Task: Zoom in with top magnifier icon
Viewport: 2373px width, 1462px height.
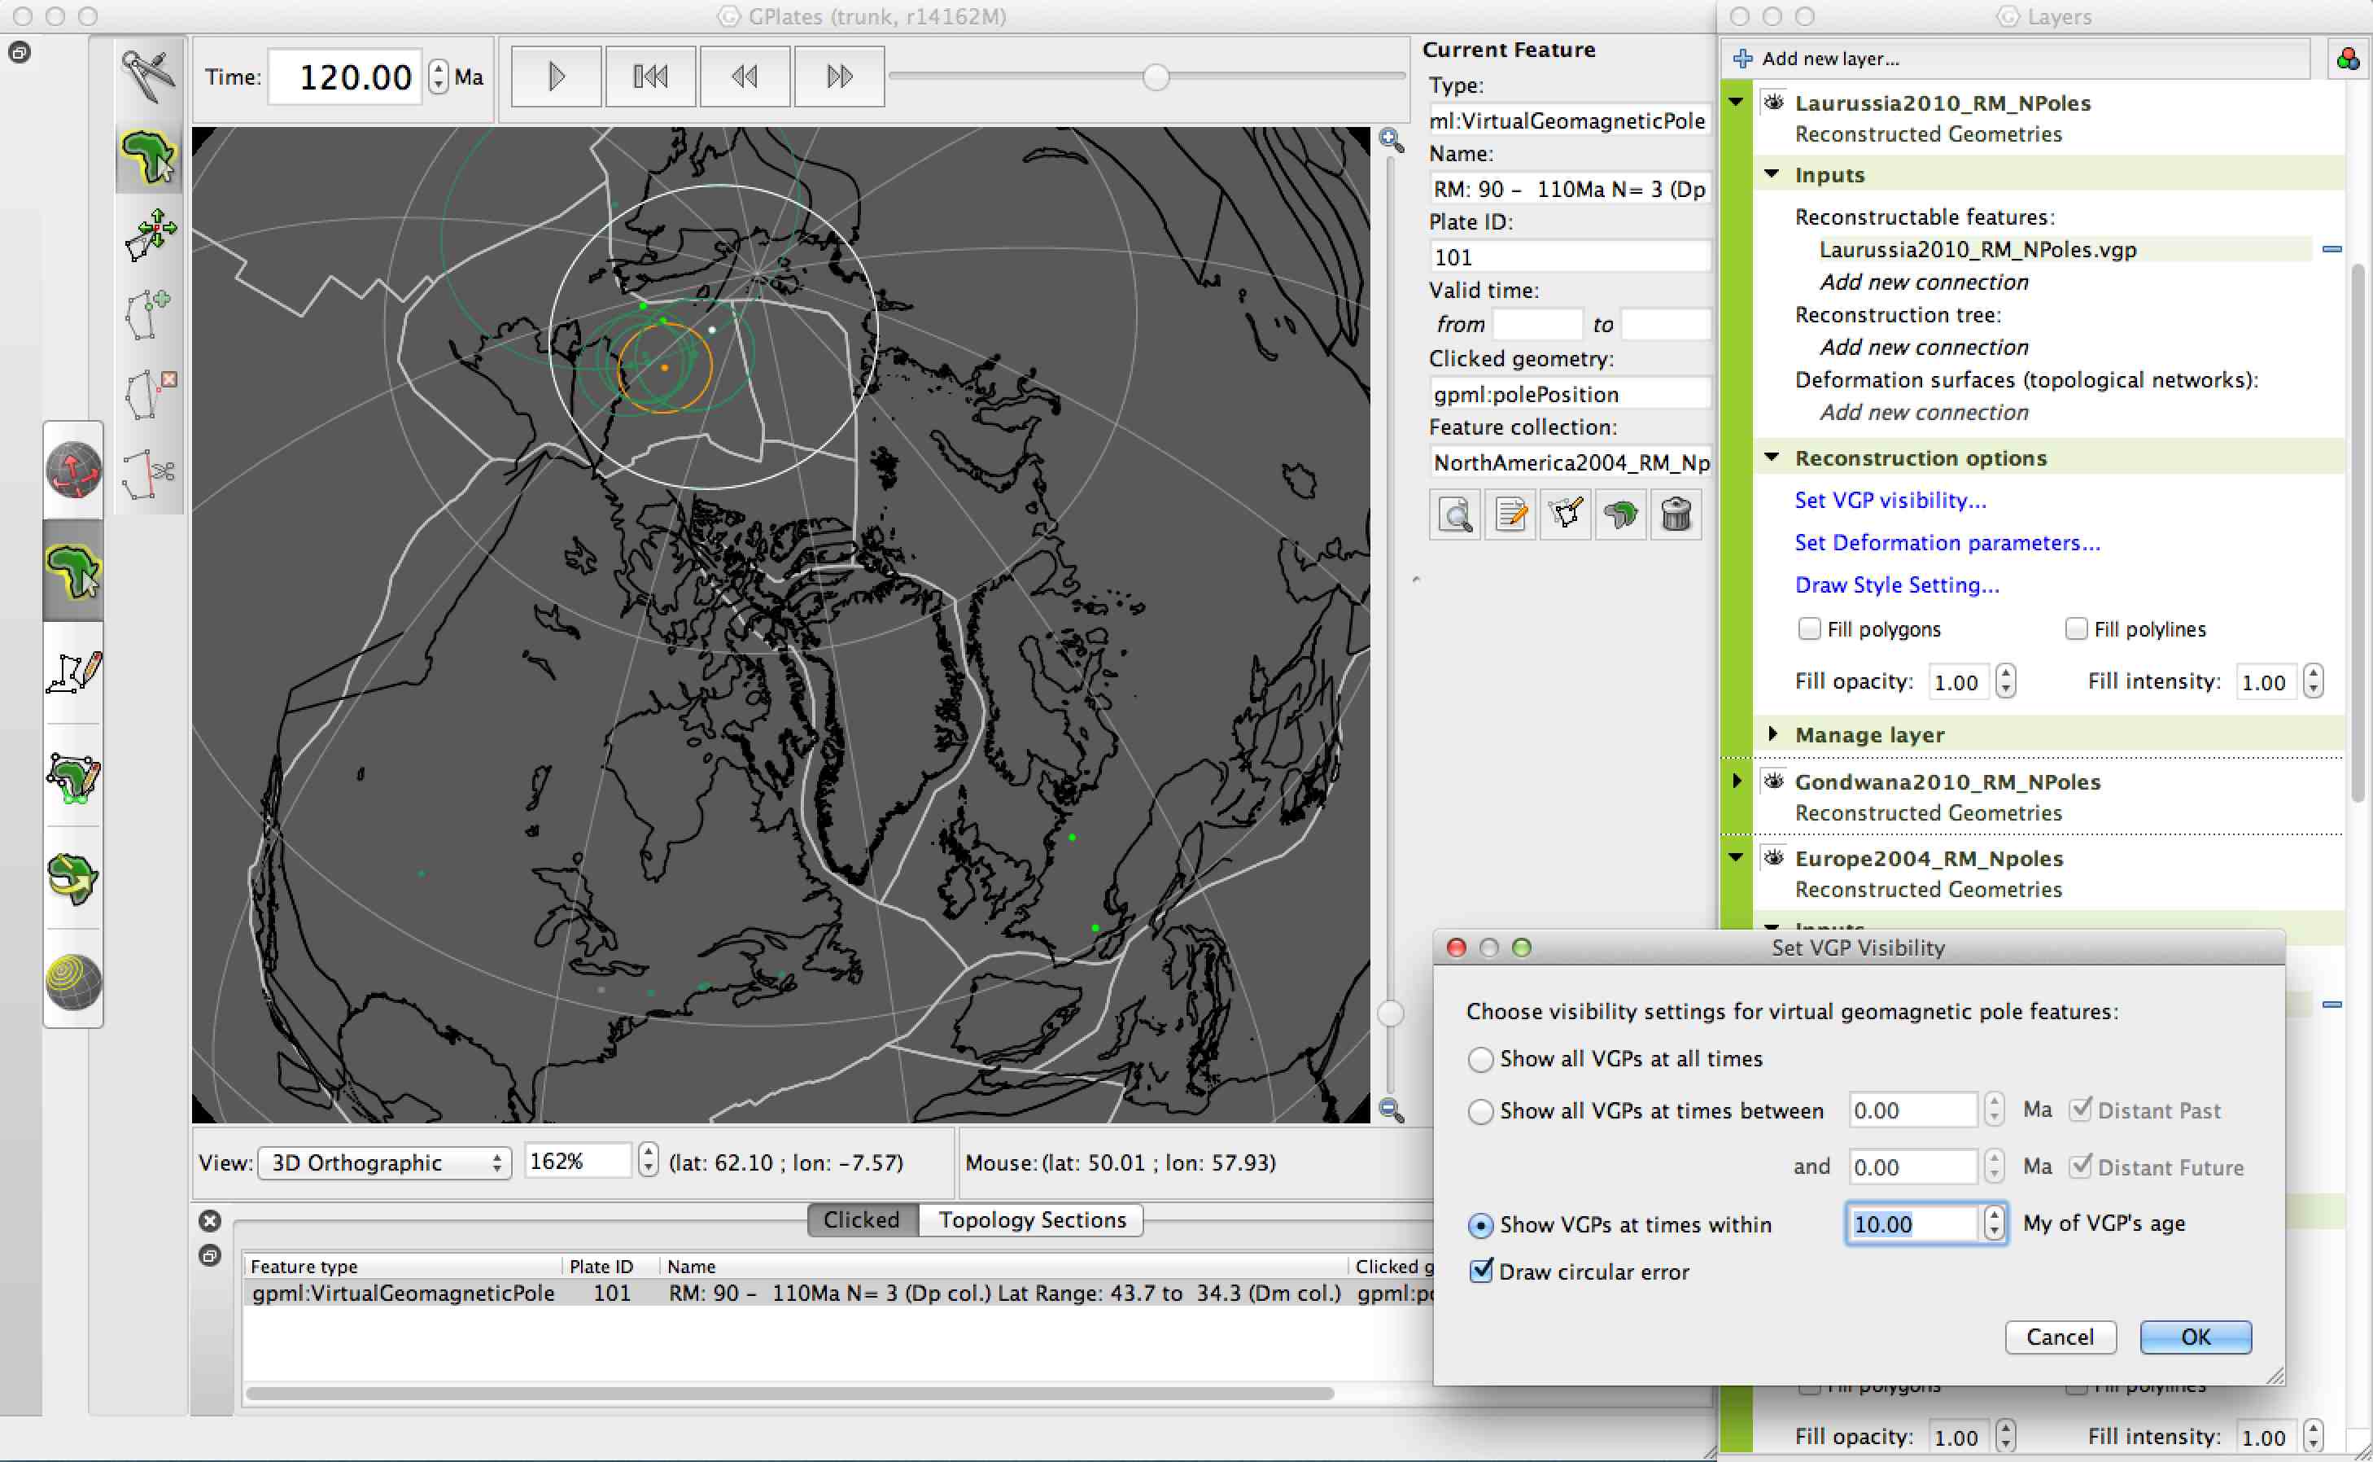Action: [1391, 141]
